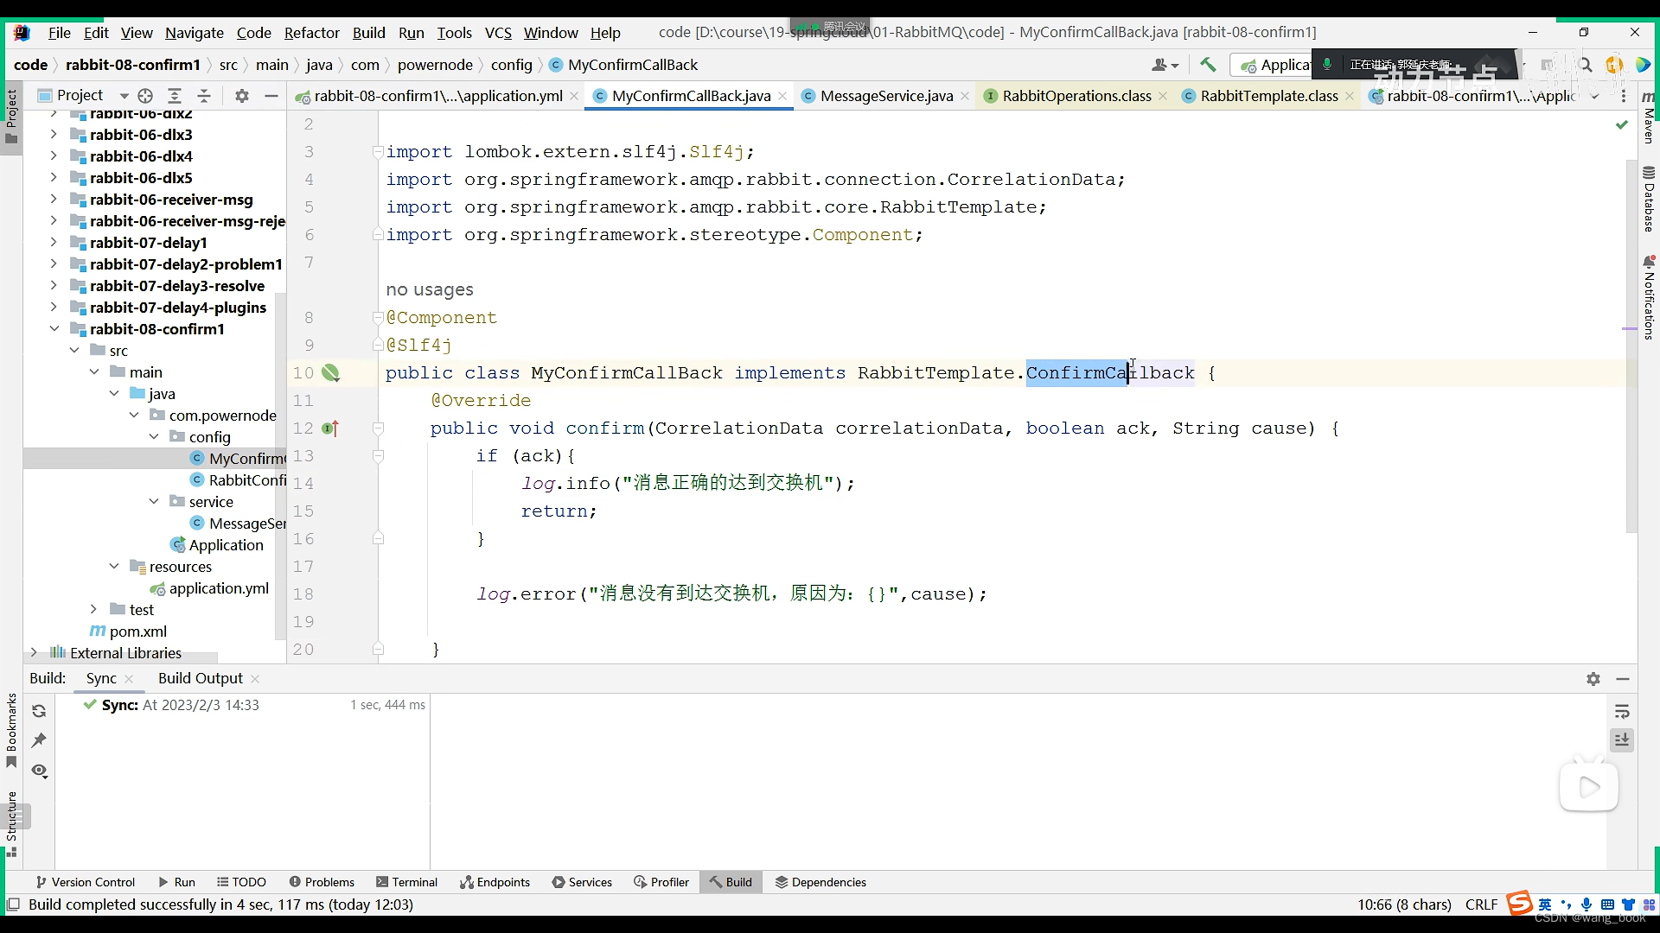
Task: Collapse all project tree nodes
Action: tap(204, 96)
